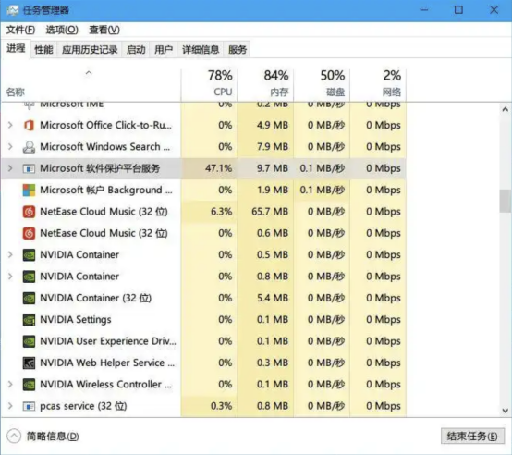
Task: Click the 结束任务(E) button
Action: [472, 437]
